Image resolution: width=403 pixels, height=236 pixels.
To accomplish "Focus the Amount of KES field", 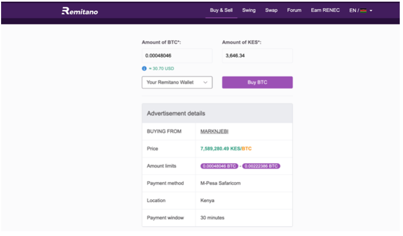I will [x=257, y=56].
